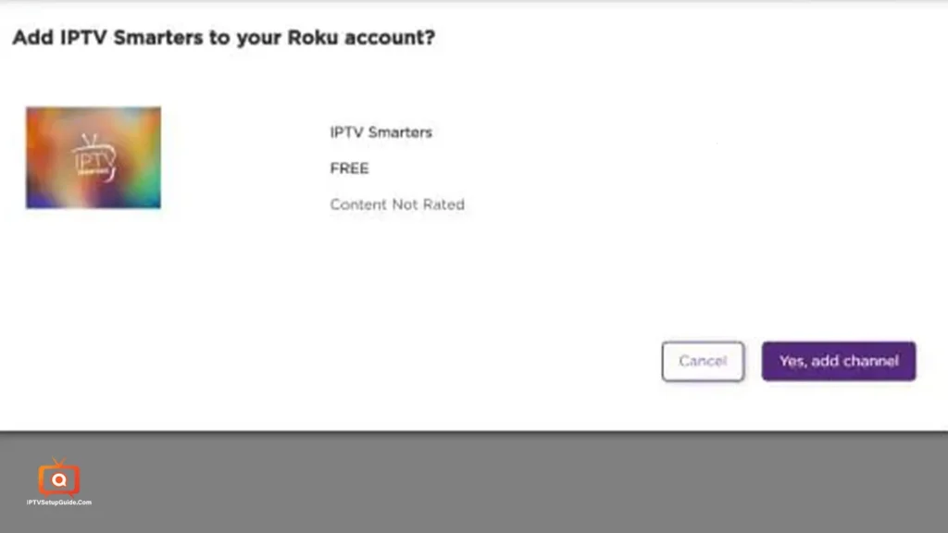Screen dimensions: 948x533
Task: Click the antennas on the orange TV logo
Action: [58, 463]
